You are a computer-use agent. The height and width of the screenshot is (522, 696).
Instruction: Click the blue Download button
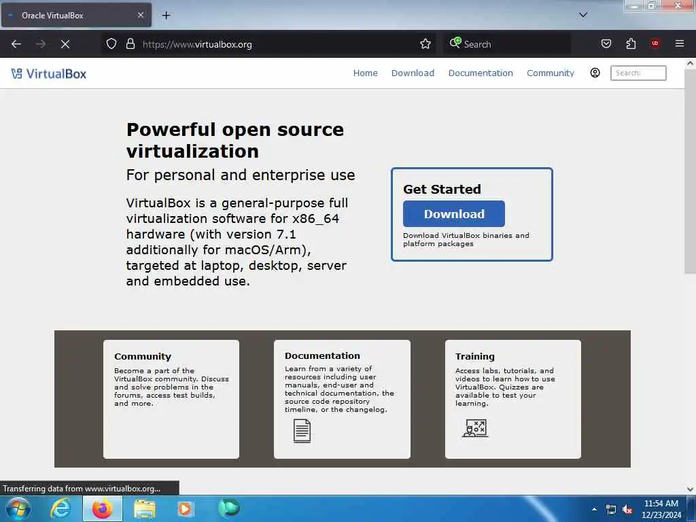coord(453,213)
